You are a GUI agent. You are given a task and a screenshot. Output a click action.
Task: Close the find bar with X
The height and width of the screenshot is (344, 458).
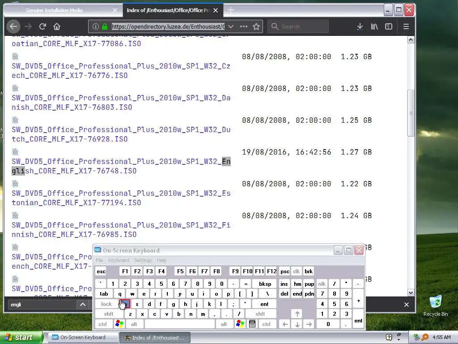[406, 305]
